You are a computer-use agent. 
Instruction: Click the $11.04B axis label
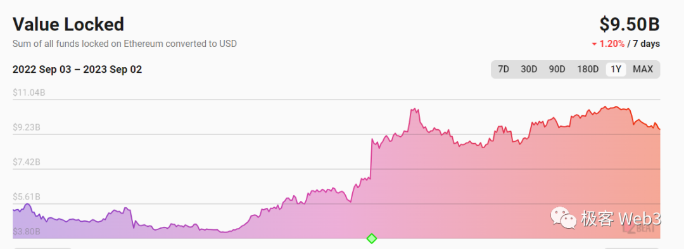[x=28, y=93]
